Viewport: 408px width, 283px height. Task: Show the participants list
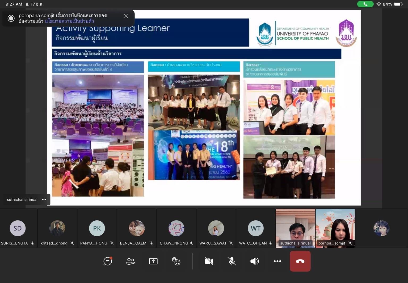point(130,261)
